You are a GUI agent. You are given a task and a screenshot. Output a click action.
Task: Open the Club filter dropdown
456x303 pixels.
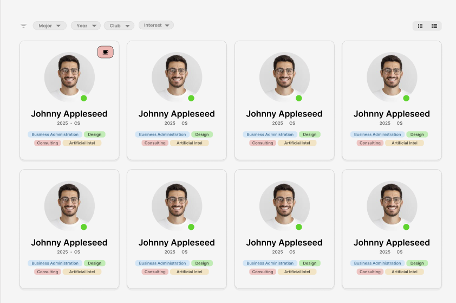[x=119, y=25]
